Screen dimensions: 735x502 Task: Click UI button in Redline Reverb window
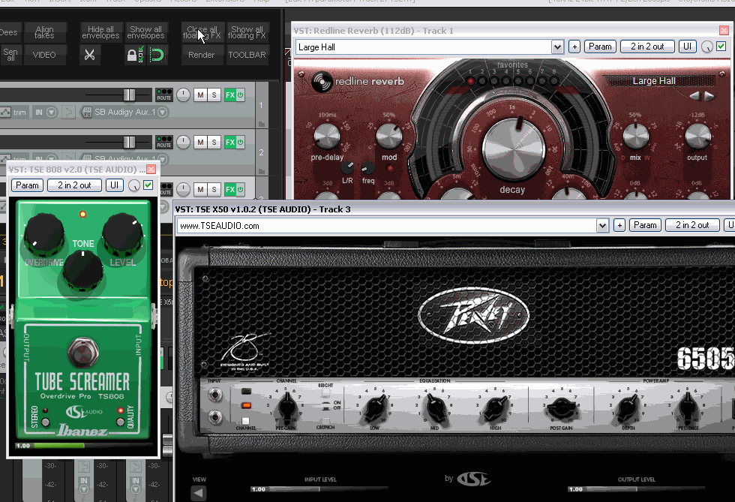tap(687, 47)
